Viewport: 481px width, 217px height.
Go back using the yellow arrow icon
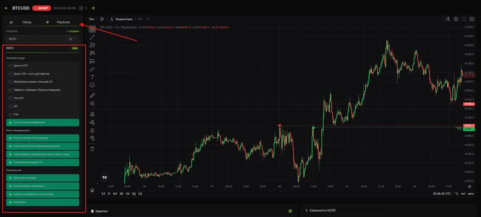point(7,8)
